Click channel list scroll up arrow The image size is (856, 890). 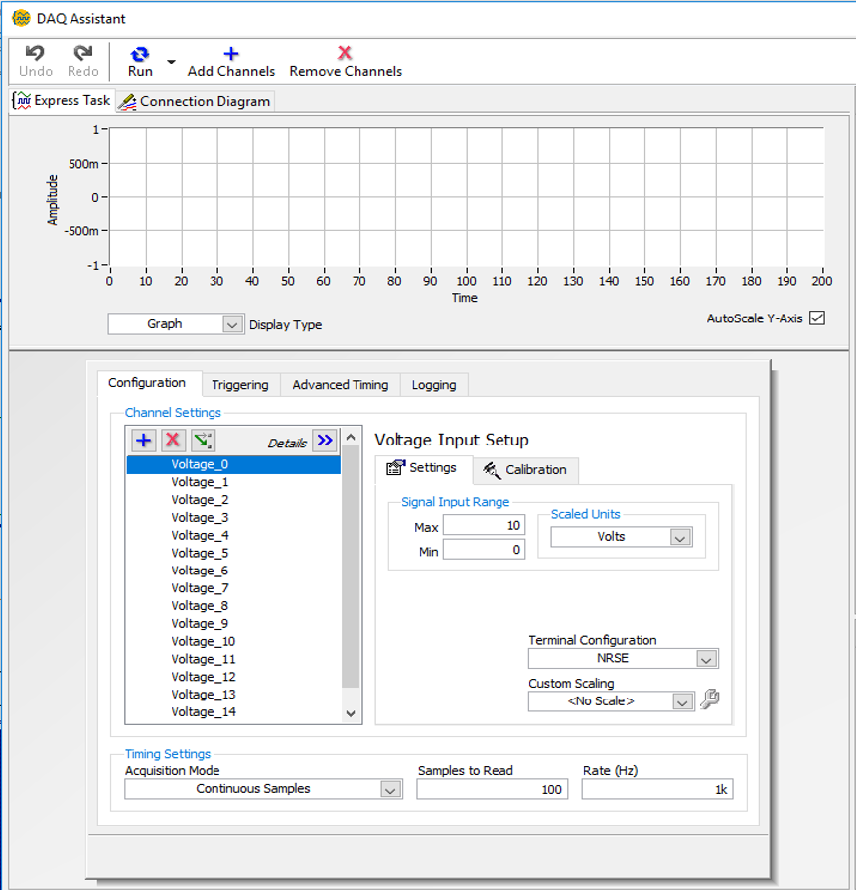point(351,437)
